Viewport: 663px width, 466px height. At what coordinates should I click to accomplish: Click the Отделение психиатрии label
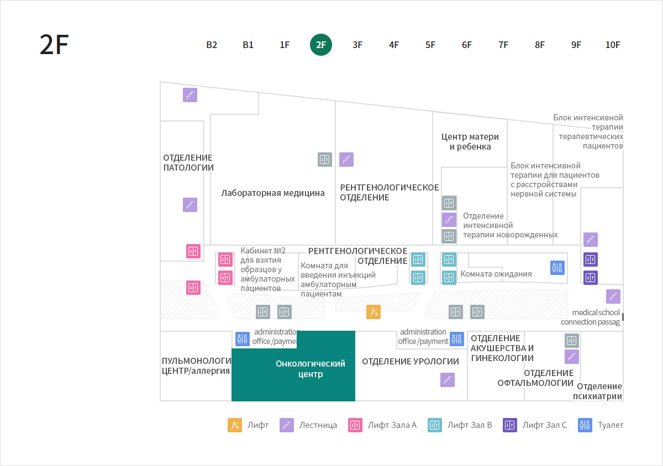[598, 391]
